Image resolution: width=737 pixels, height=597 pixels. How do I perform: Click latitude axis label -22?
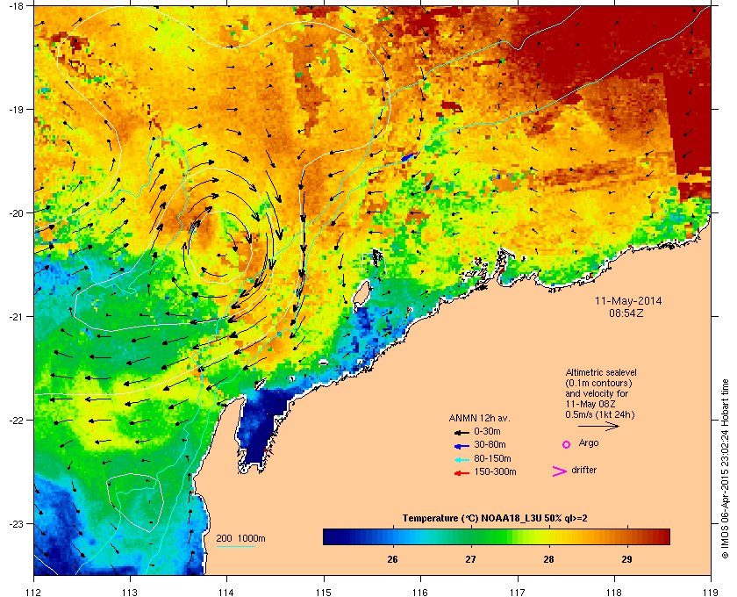16,420
